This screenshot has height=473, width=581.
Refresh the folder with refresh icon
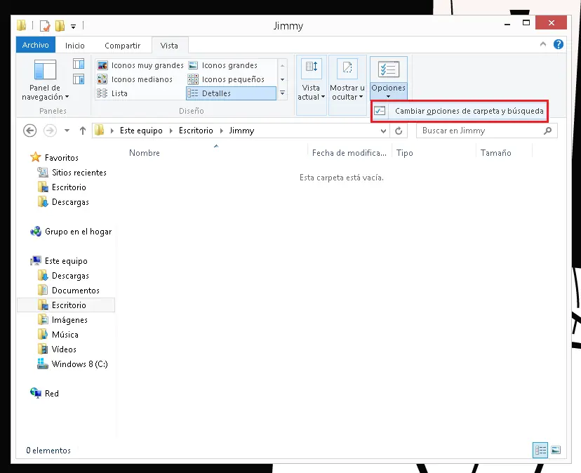[399, 131]
